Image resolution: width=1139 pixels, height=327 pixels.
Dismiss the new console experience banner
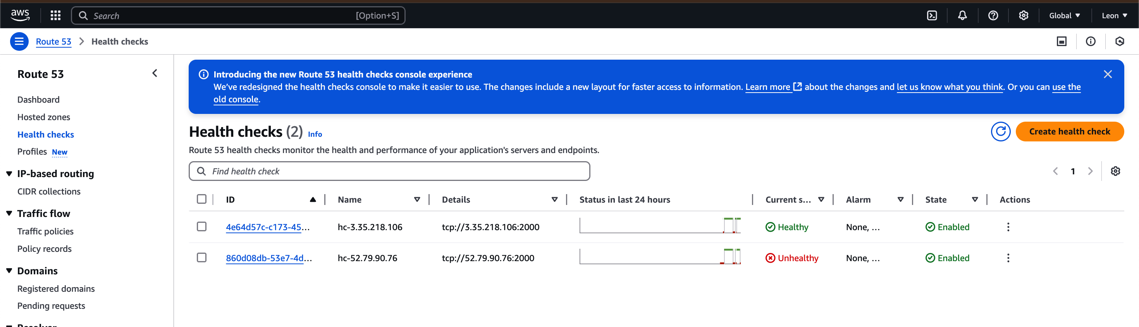(x=1108, y=74)
